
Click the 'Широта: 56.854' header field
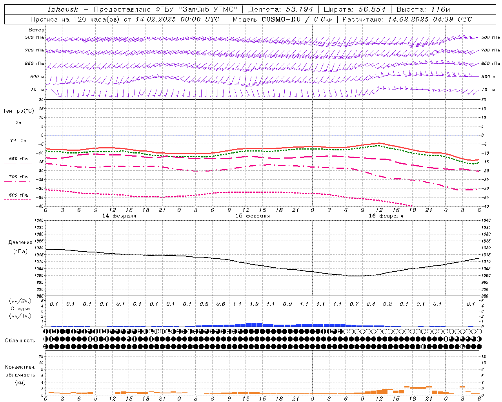click(355, 9)
